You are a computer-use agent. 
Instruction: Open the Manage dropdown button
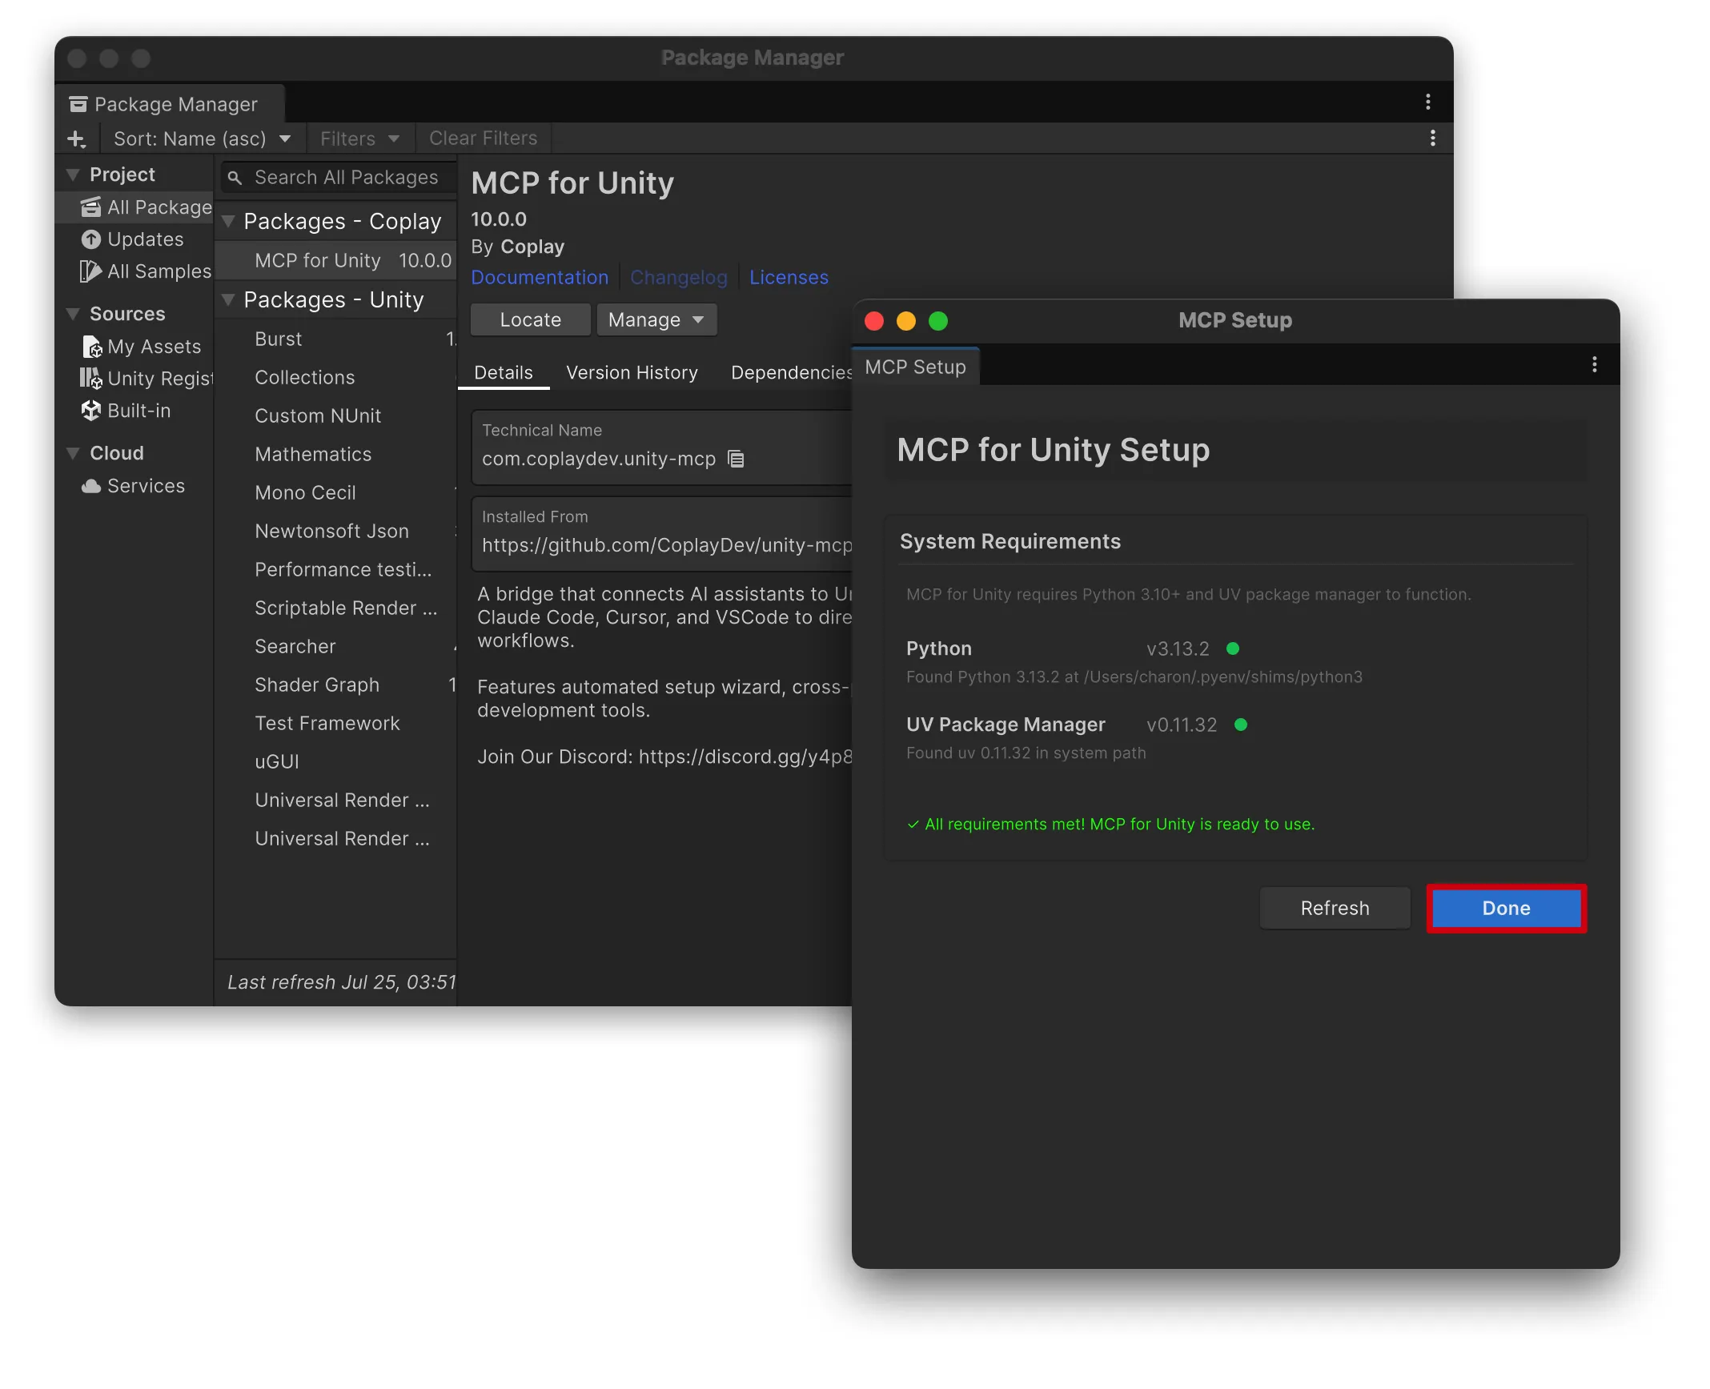[656, 320]
